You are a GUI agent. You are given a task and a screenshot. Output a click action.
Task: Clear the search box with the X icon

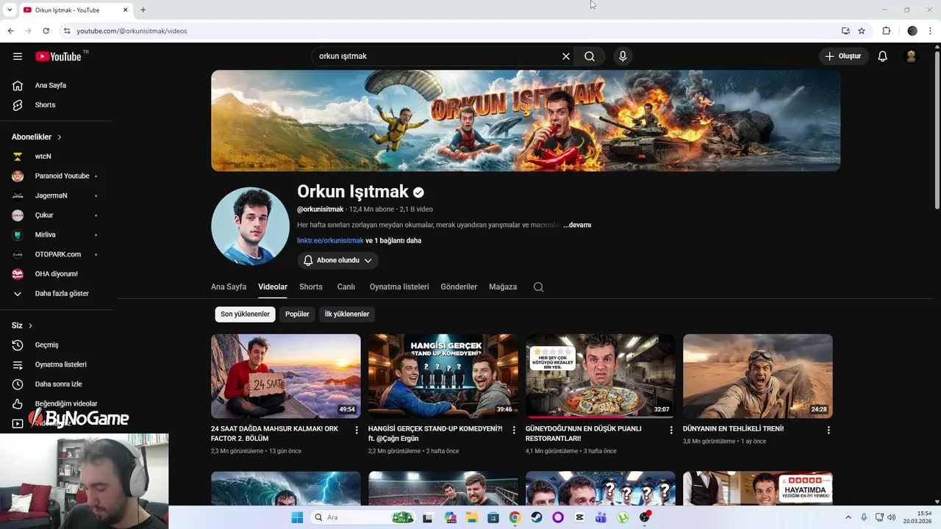pyautogui.click(x=566, y=57)
